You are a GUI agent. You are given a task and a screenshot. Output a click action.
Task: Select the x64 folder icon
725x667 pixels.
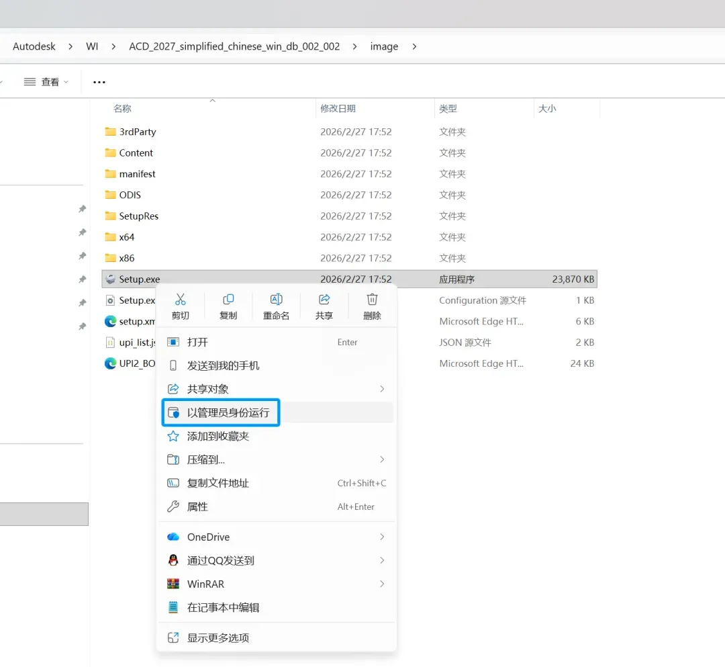pos(110,237)
